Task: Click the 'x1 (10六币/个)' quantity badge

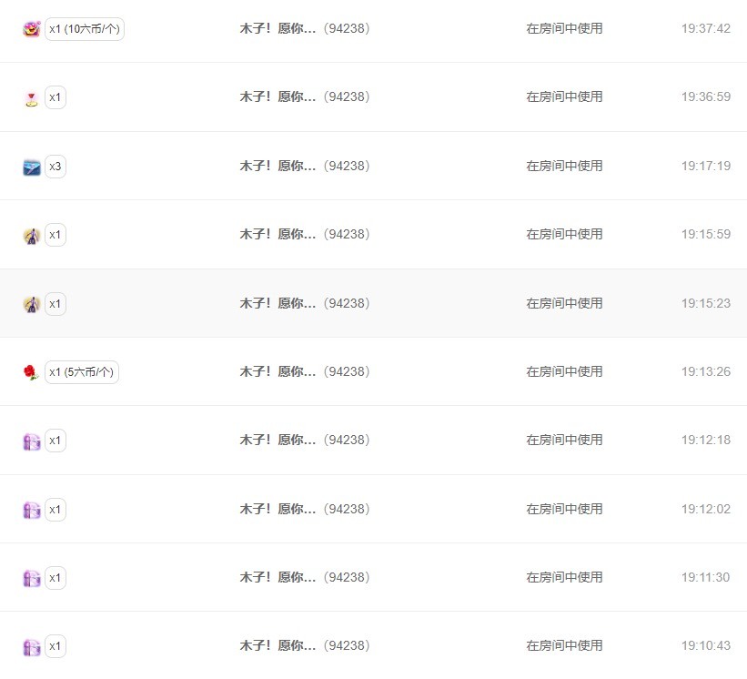Action: (x=85, y=29)
